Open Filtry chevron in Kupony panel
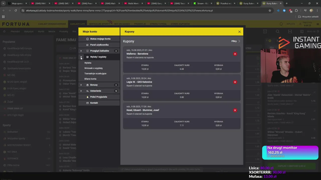 tap(239, 41)
